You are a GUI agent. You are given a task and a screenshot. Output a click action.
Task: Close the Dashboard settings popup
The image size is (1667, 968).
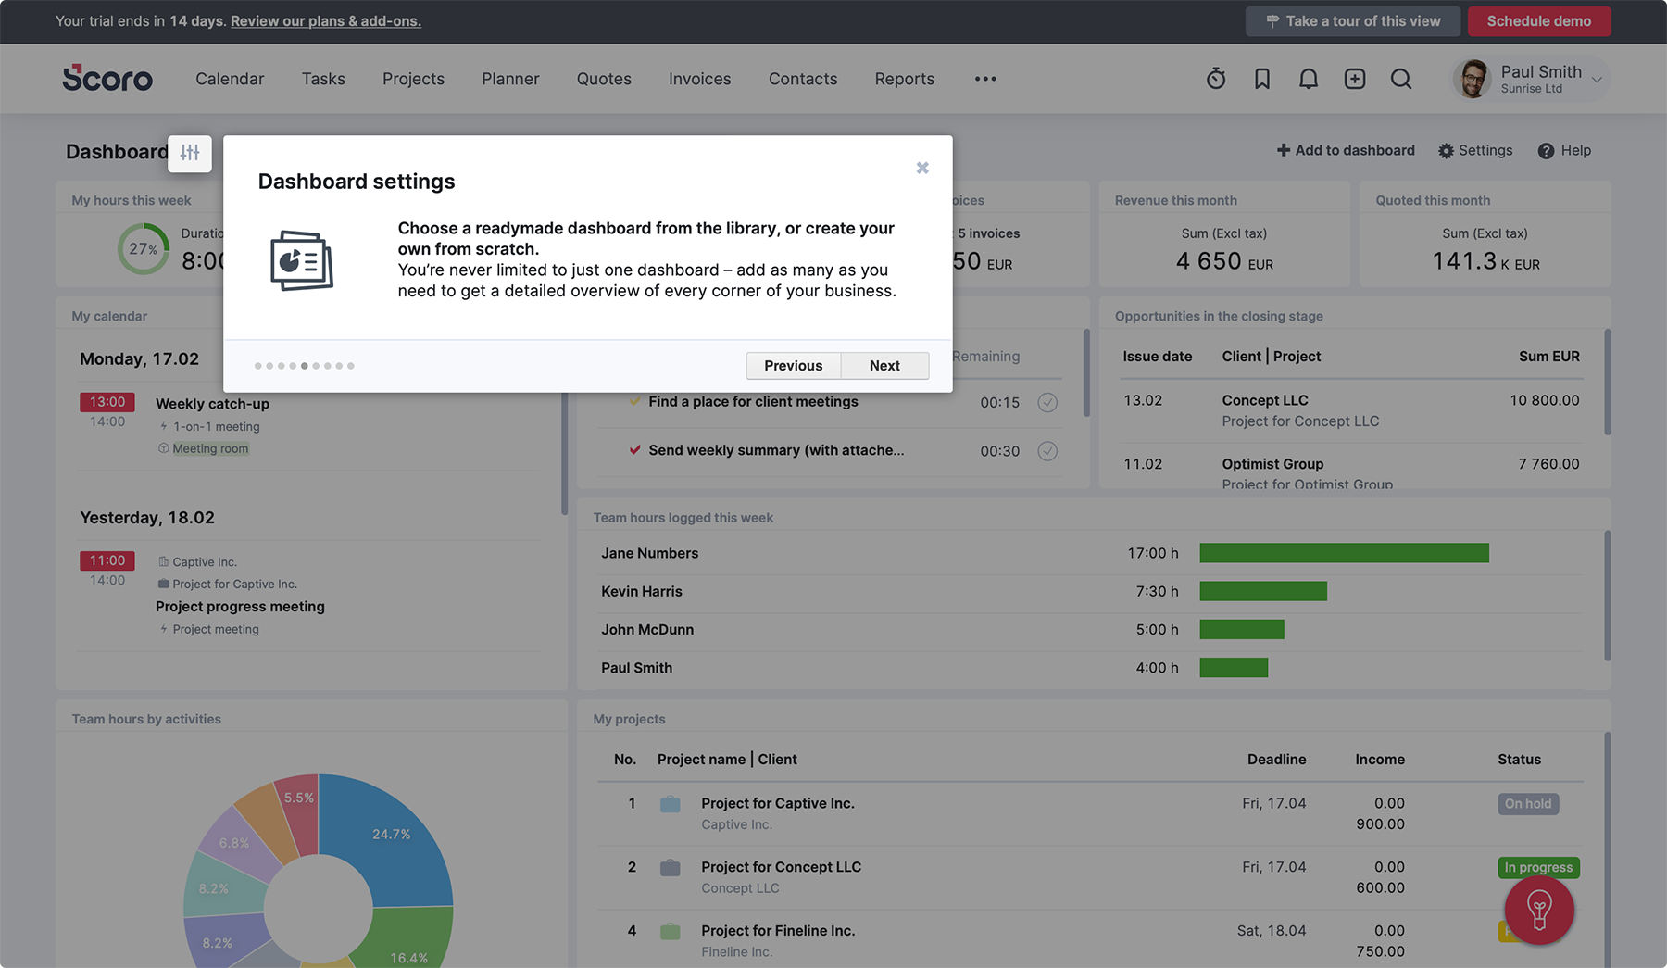pos(922,168)
